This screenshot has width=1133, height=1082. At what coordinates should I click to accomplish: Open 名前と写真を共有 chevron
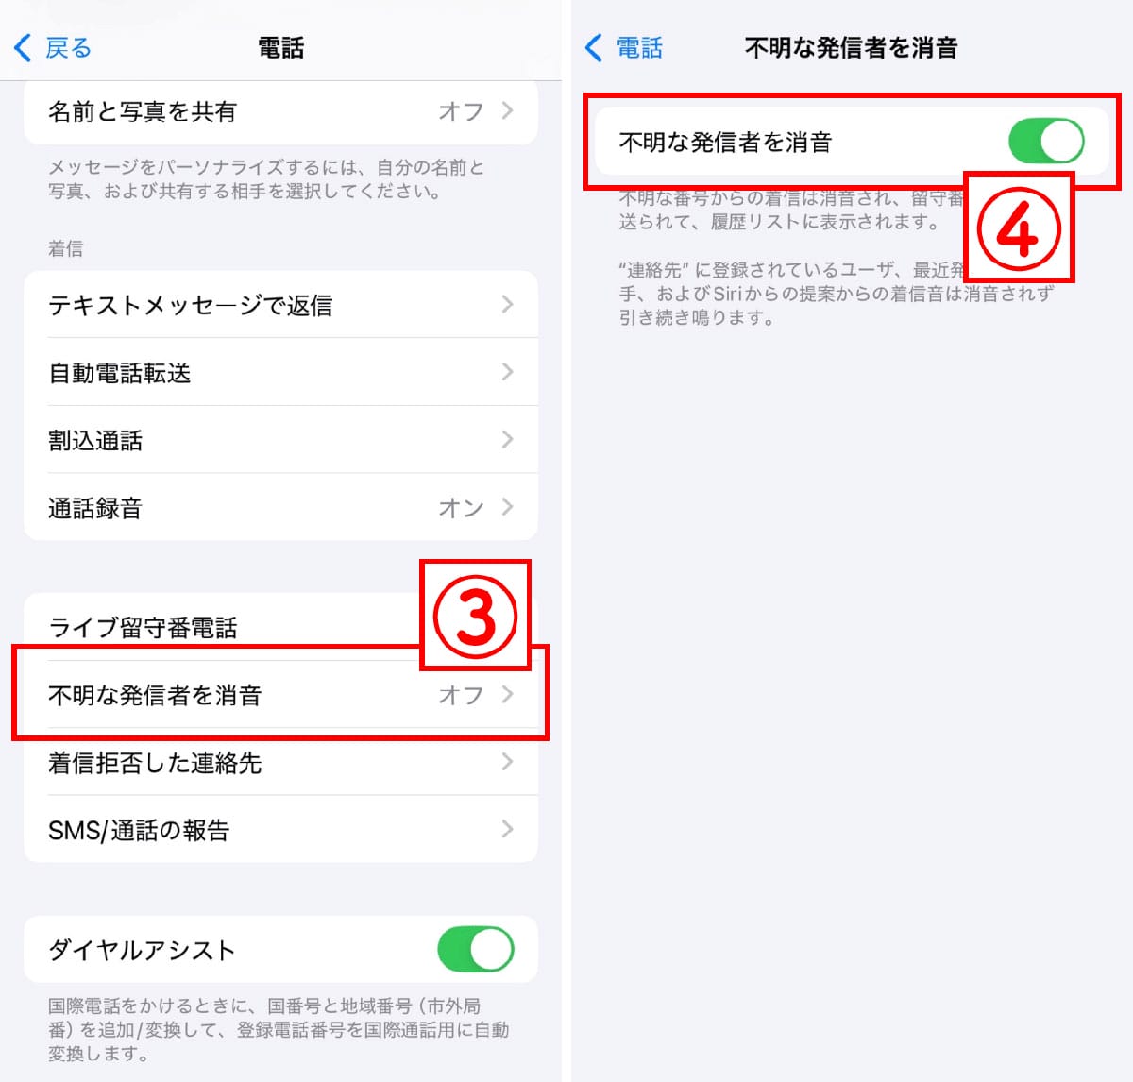point(507,110)
